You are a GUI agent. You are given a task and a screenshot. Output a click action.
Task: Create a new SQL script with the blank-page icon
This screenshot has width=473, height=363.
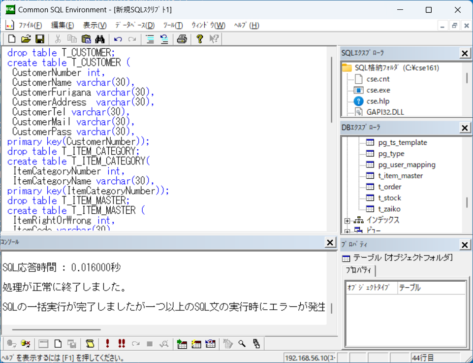click(x=12, y=39)
